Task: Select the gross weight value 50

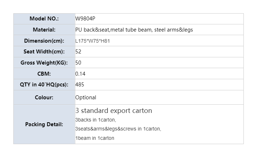Action: click(x=79, y=63)
